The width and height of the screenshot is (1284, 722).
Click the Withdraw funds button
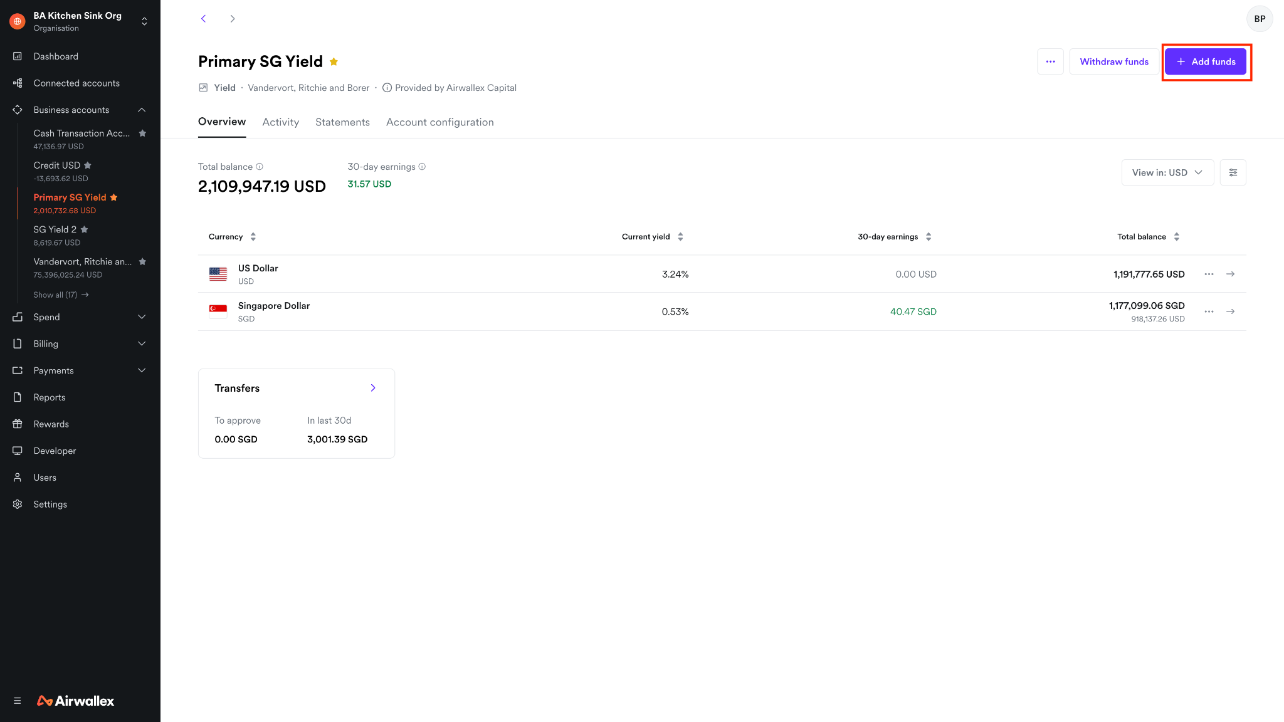pyautogui.click(x=1114, y=61)
